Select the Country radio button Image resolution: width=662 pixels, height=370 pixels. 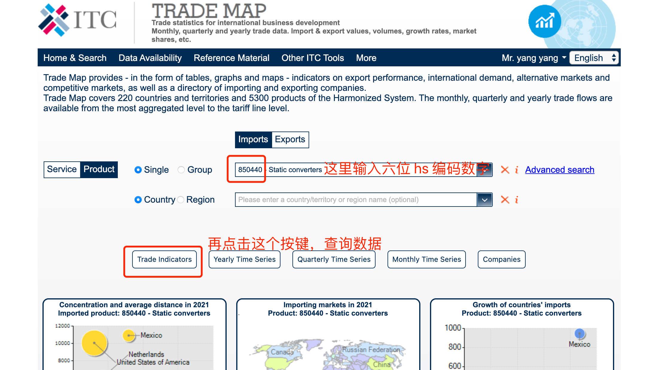pyautogui.click(x=138, y=200)
